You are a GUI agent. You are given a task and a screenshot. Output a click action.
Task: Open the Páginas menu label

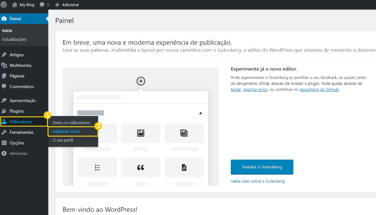(17, 76)
